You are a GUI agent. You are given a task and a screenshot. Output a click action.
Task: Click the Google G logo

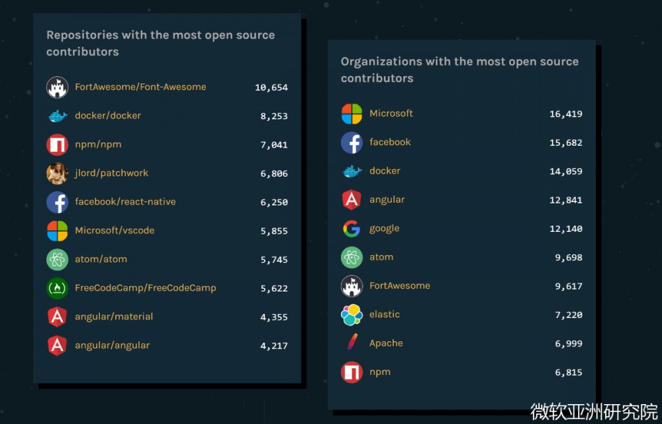click(352, 229)
